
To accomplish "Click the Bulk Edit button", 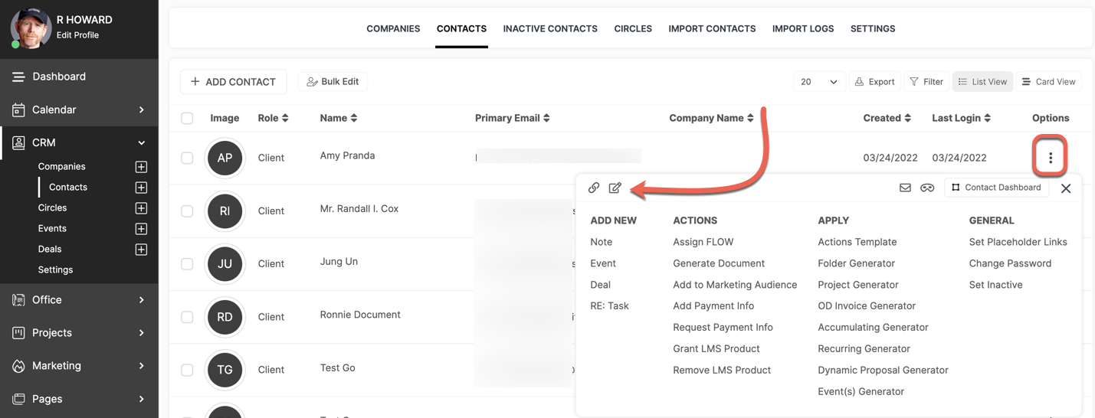I will (333, 82).
